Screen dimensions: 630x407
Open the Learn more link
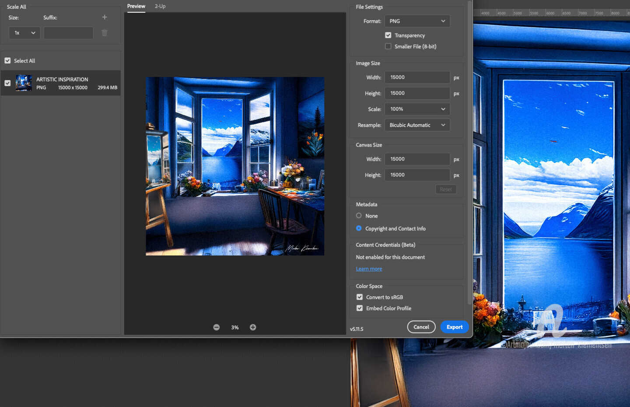[x=369, y=269]
